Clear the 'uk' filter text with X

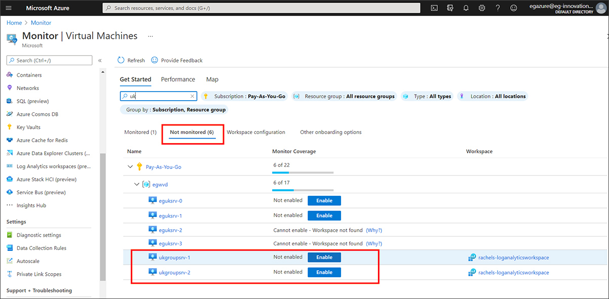point(193,96)
